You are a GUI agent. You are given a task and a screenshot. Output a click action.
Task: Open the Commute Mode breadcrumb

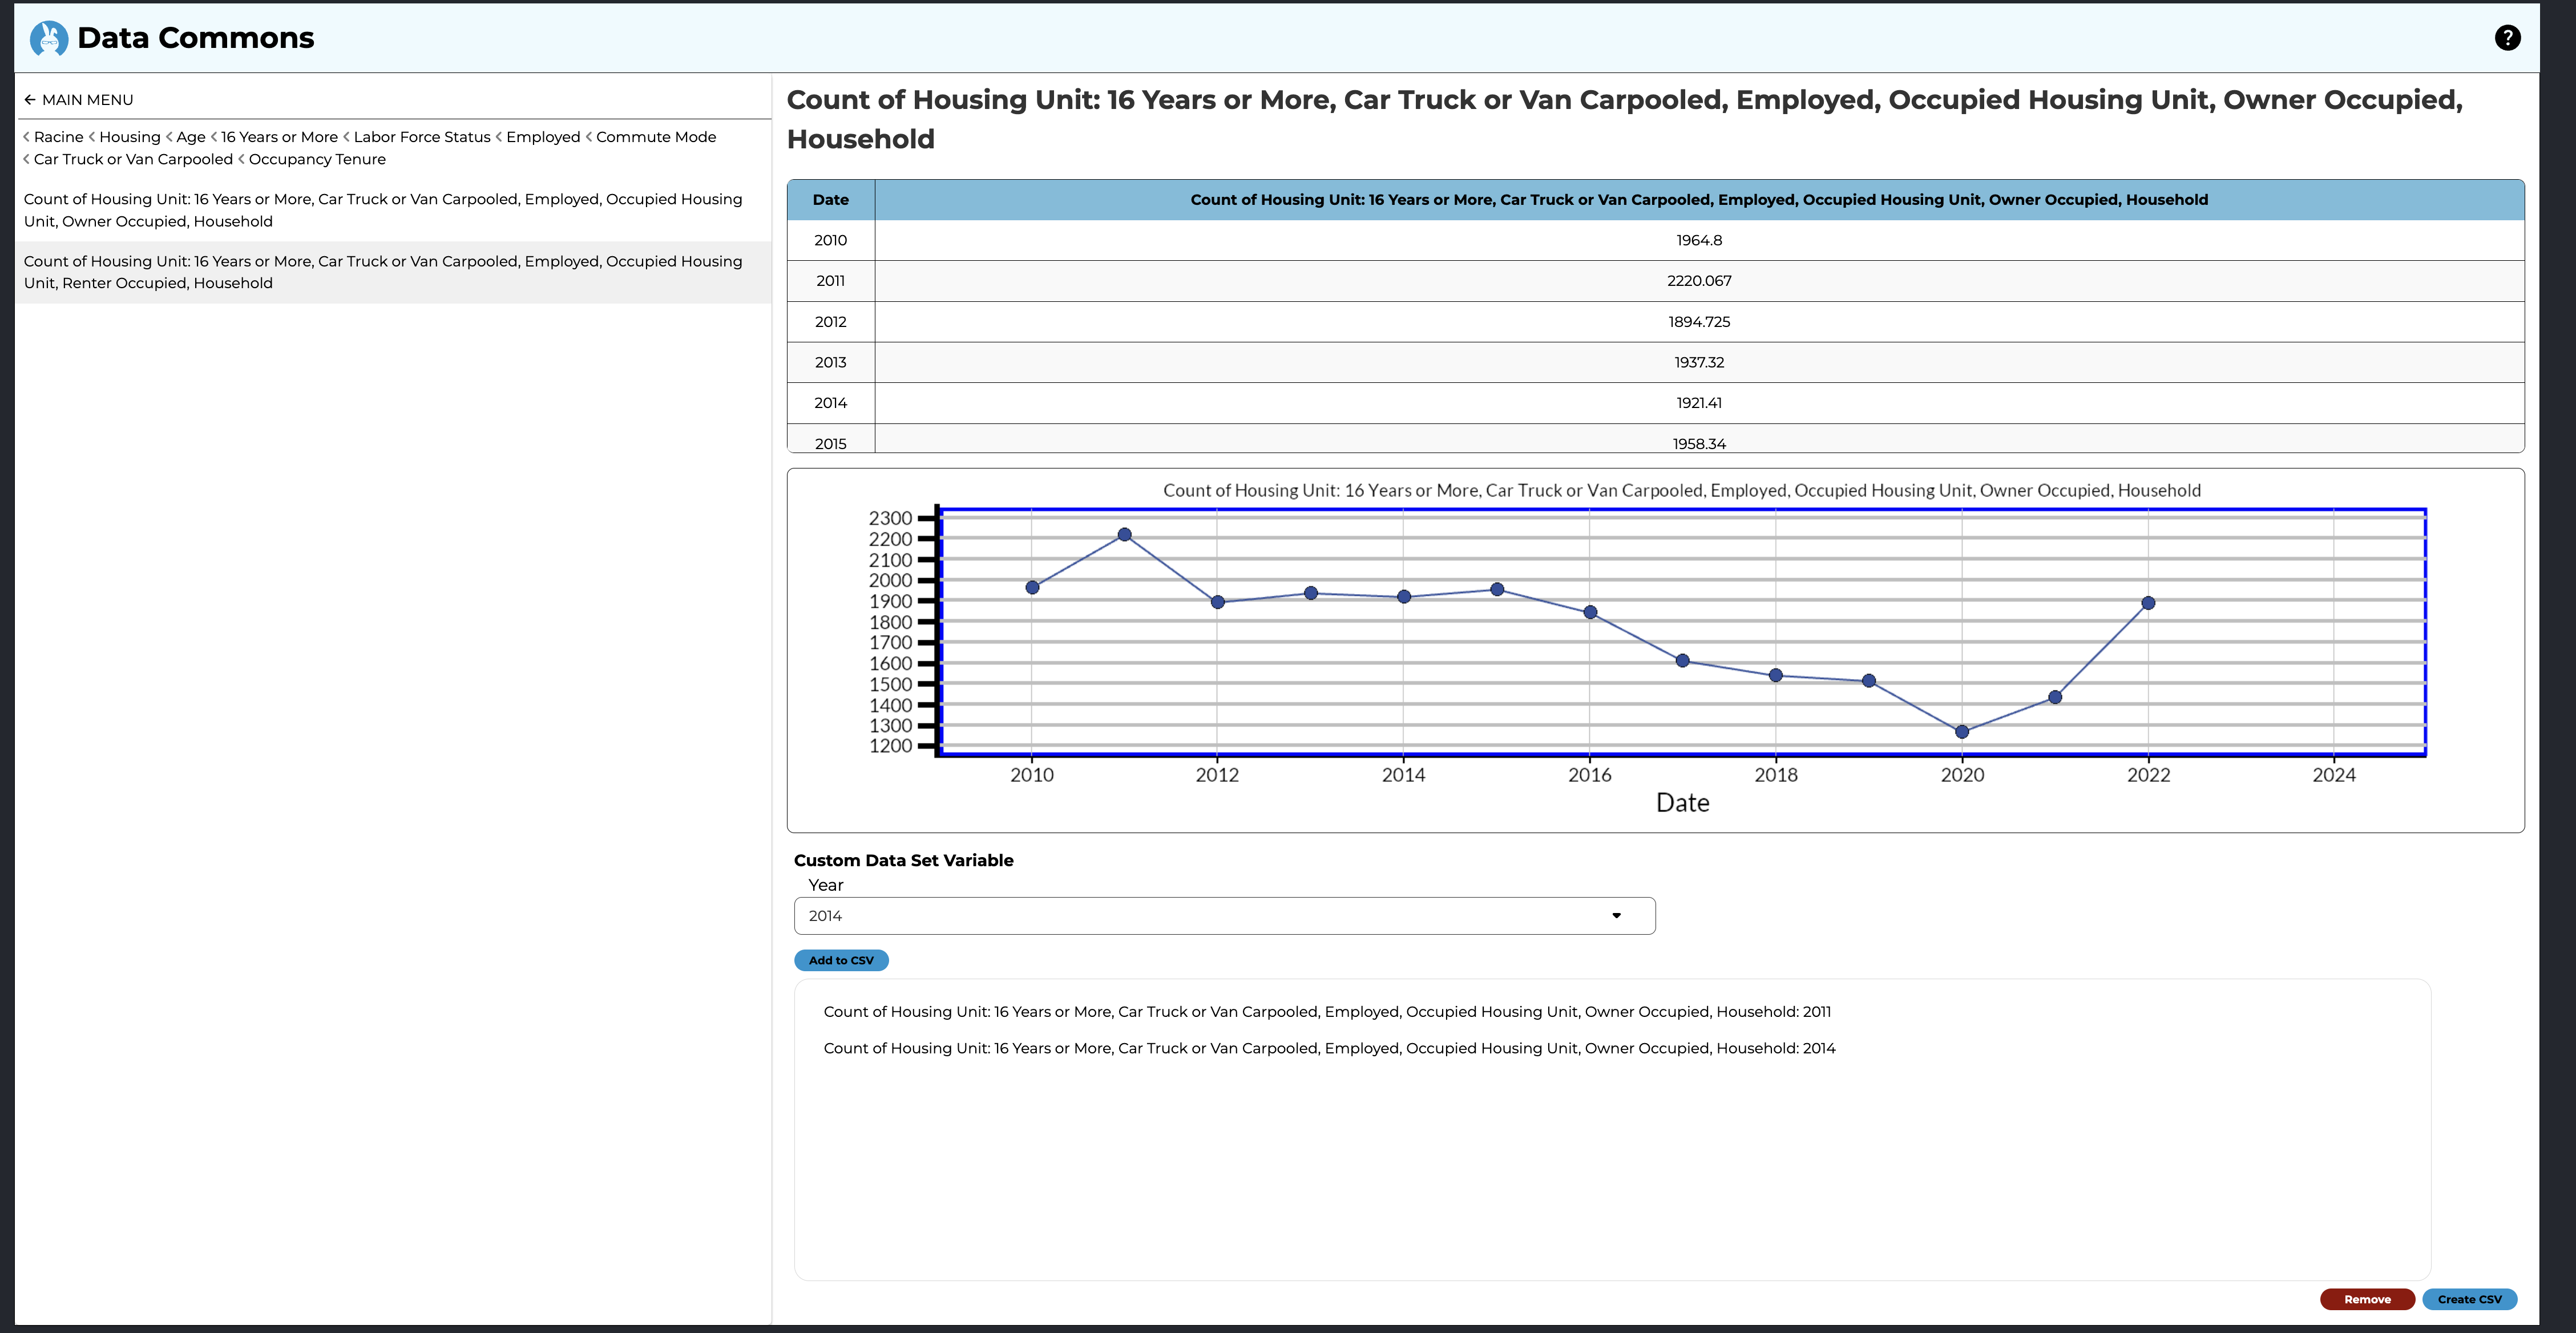click(x=655, y=137)
